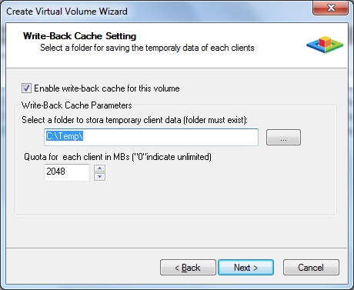Click "Enable write-back cache for this volume" label
The width and height of the screenshot is (354, 290).
click(x=107, y=88)
